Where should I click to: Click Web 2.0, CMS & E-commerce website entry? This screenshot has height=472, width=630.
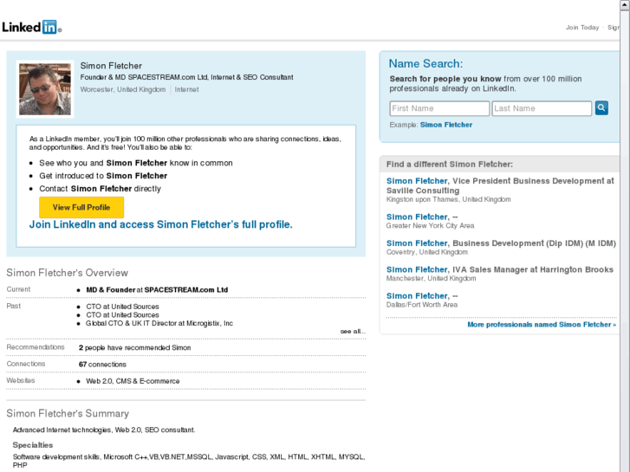(133, 381)
